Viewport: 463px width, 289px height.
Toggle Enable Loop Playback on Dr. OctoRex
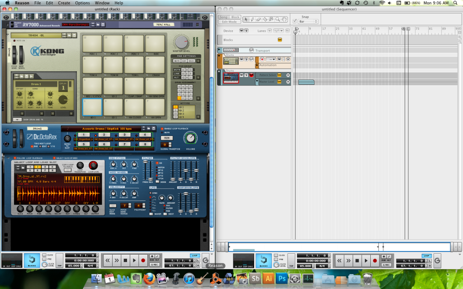(162, 129)
